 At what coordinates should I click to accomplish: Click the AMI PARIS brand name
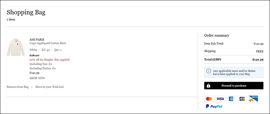37,40
